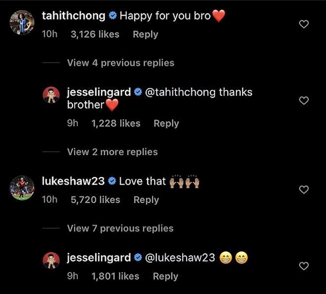Reply to jesselingard's 'thanks brother' comment
The height and width of the screenshot is (294, 326).
click(x=166, y=123)
